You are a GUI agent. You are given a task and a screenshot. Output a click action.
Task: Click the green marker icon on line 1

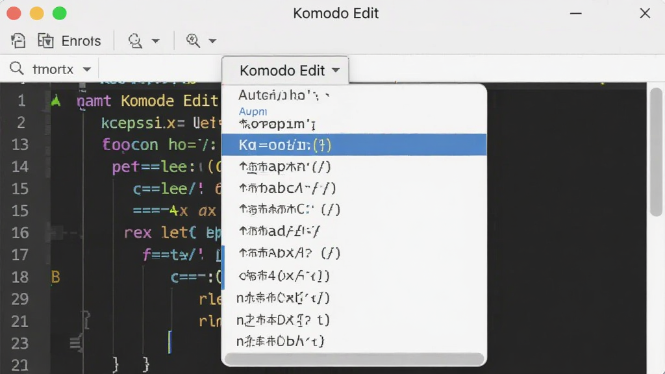point(56,101)
